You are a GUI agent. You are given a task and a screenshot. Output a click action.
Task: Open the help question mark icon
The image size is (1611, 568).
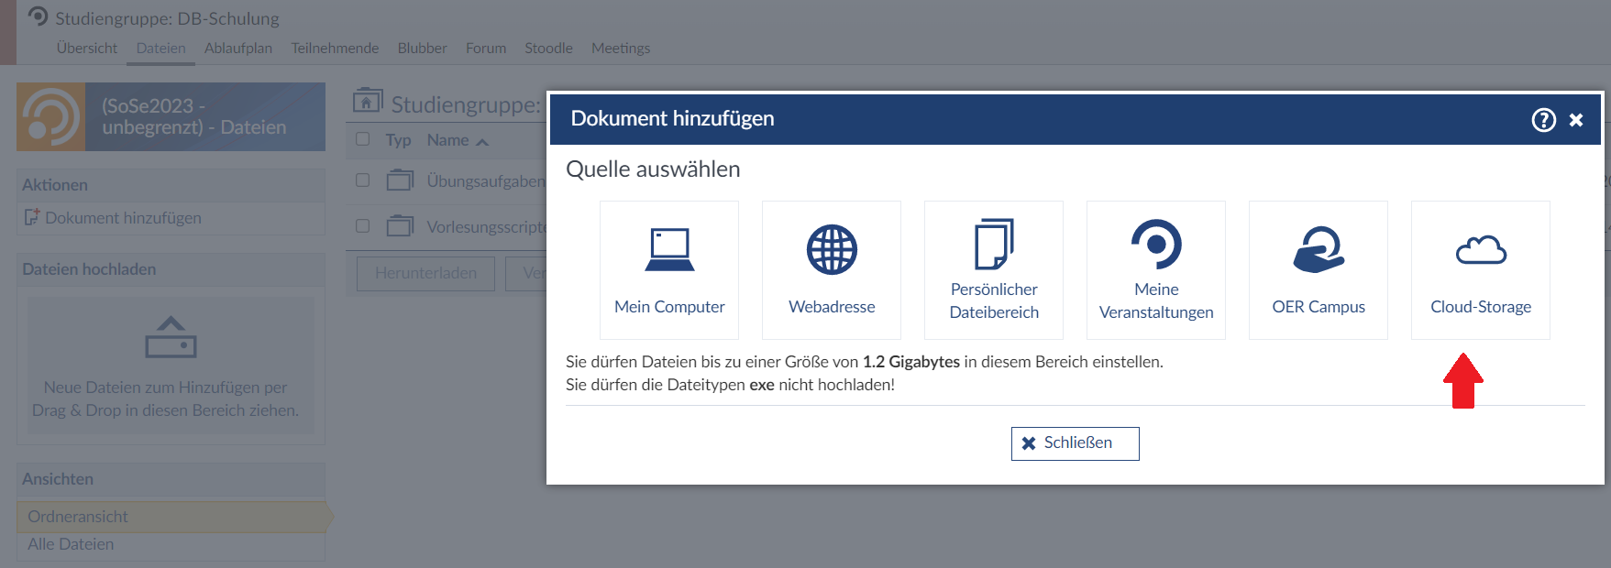point(1543,120)
